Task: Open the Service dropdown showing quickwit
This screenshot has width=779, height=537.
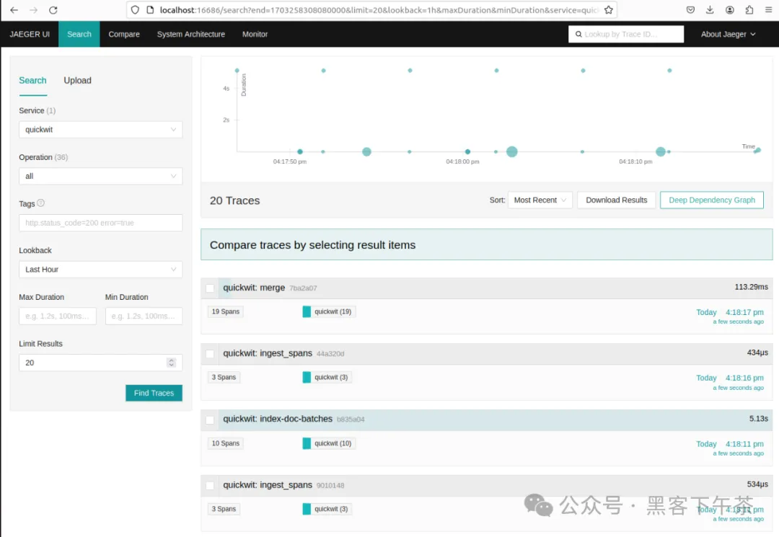Action: coord(100,130)
